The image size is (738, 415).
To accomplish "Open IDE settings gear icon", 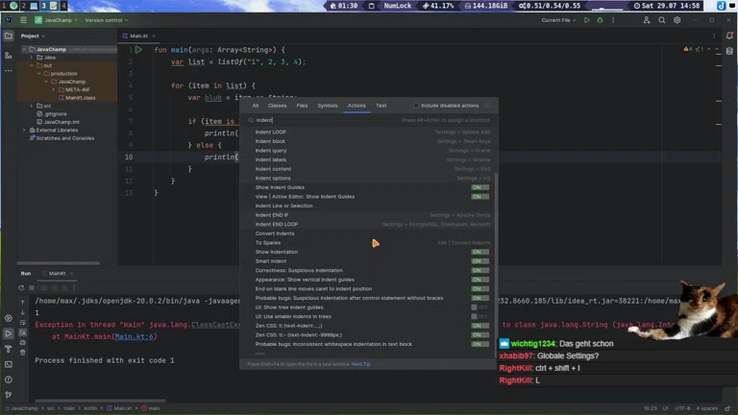I will point(676,20).
